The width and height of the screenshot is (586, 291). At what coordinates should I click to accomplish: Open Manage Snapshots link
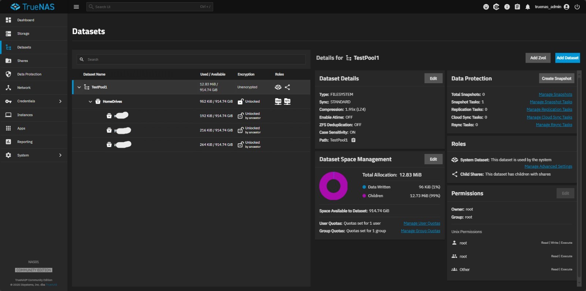click(555, 95)
